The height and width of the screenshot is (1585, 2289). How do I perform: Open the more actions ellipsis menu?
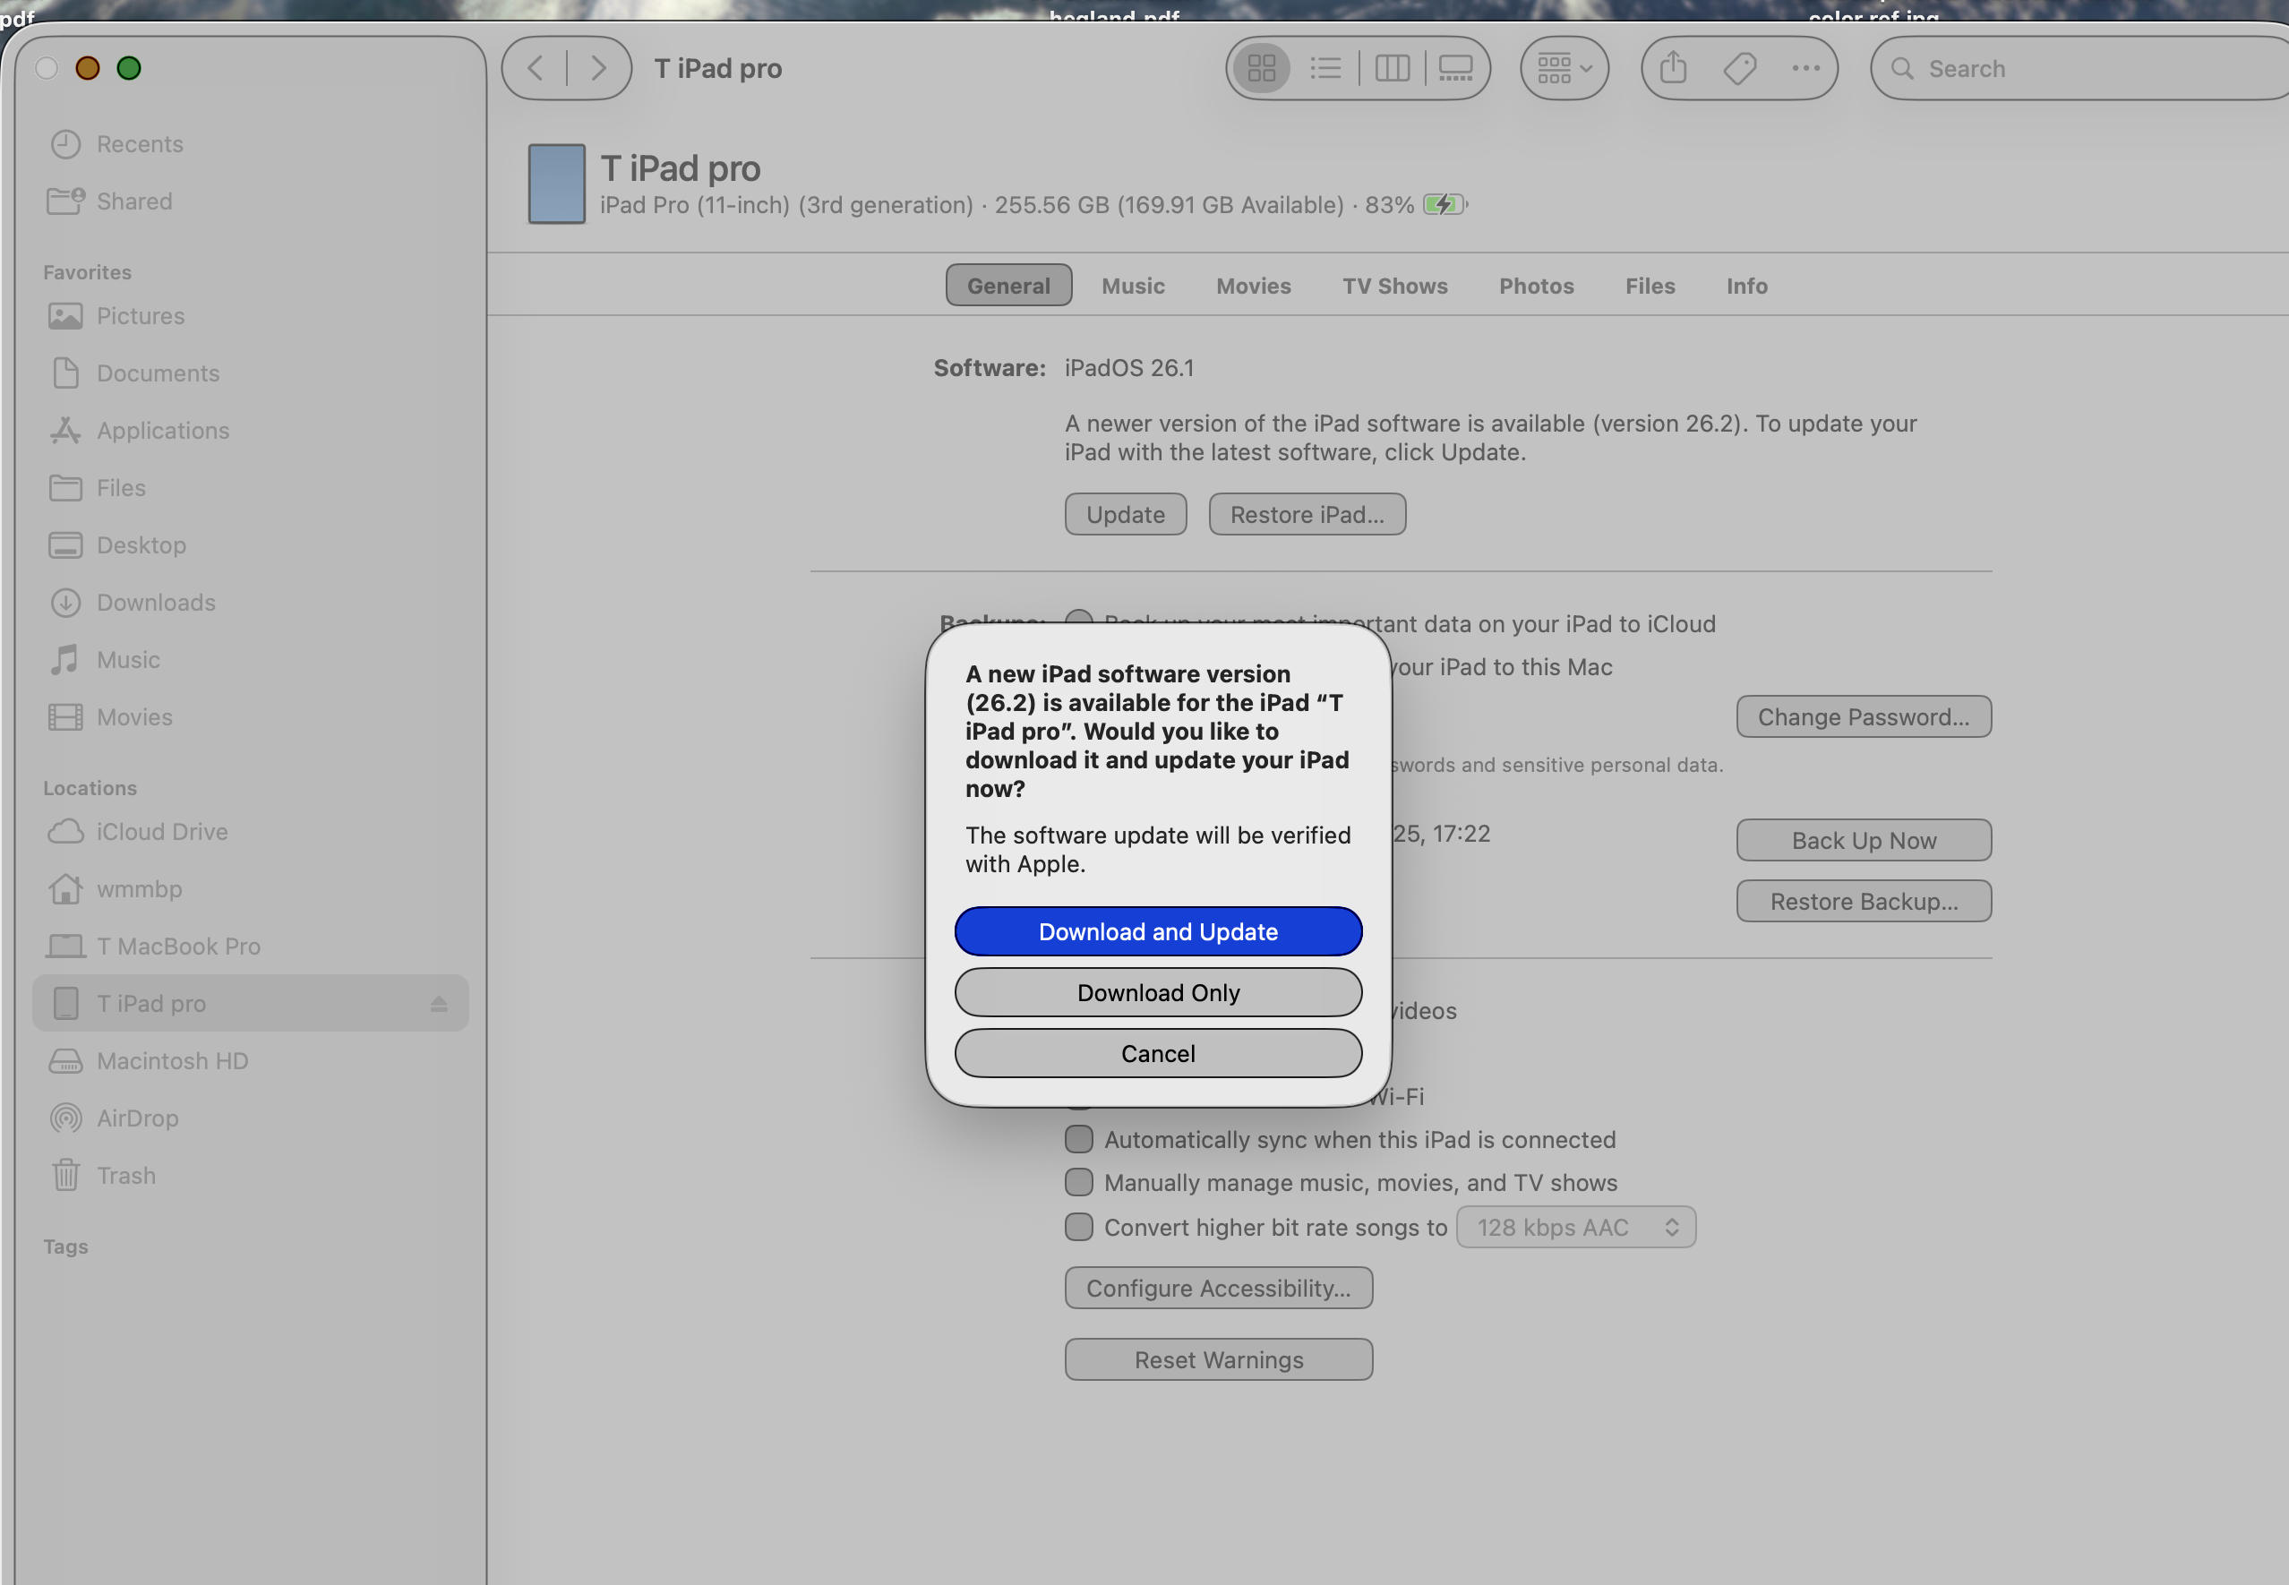(1805, 69)
